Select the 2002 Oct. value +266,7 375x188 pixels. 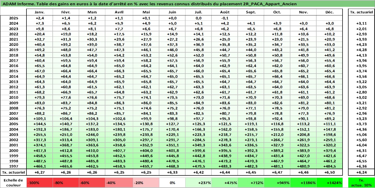[x=277, y=140]
